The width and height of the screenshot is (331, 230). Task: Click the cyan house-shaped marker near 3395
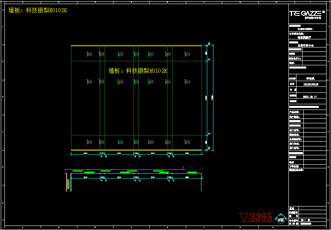[x=281, y=218]
